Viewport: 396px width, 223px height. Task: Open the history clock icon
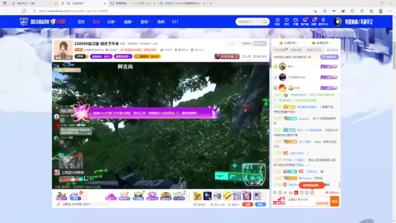click(277, 21)
